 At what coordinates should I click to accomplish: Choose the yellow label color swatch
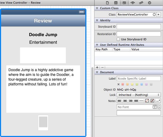[x=132, y=84]
